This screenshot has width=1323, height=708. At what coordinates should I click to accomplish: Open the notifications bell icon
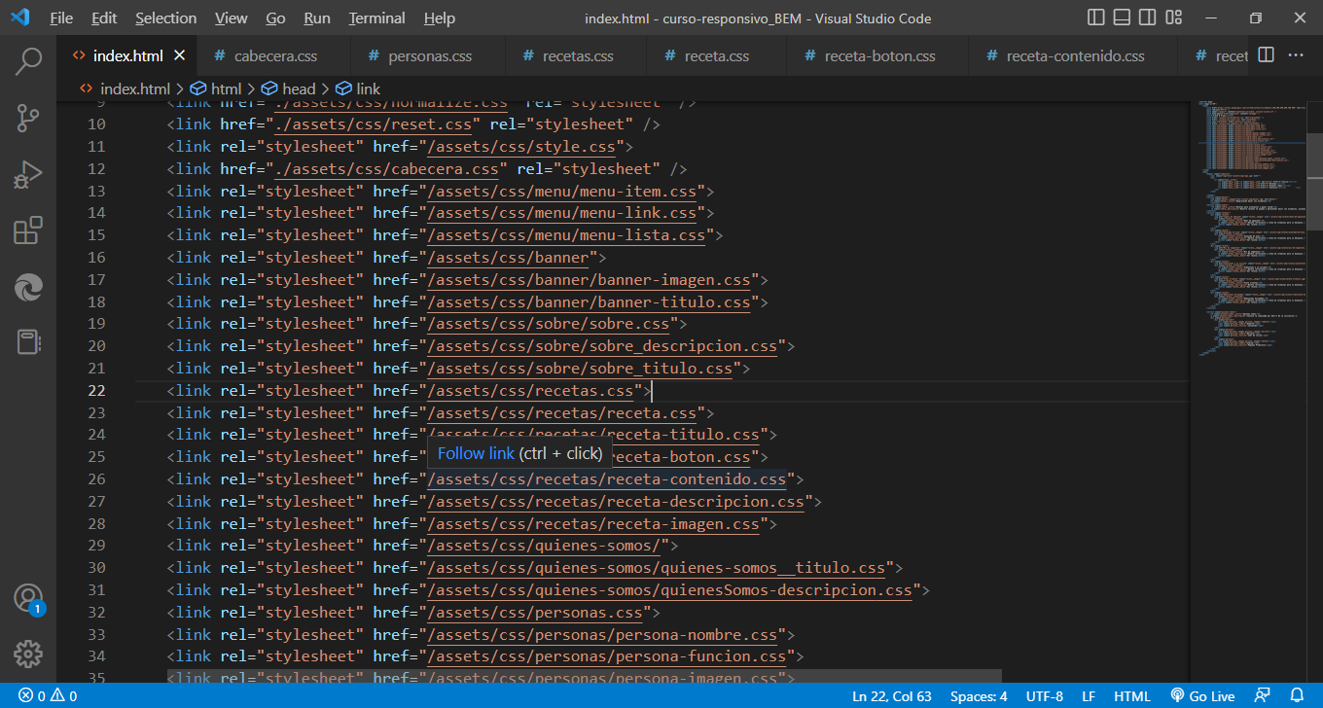pyautogui.click(x=1297, y=696)
